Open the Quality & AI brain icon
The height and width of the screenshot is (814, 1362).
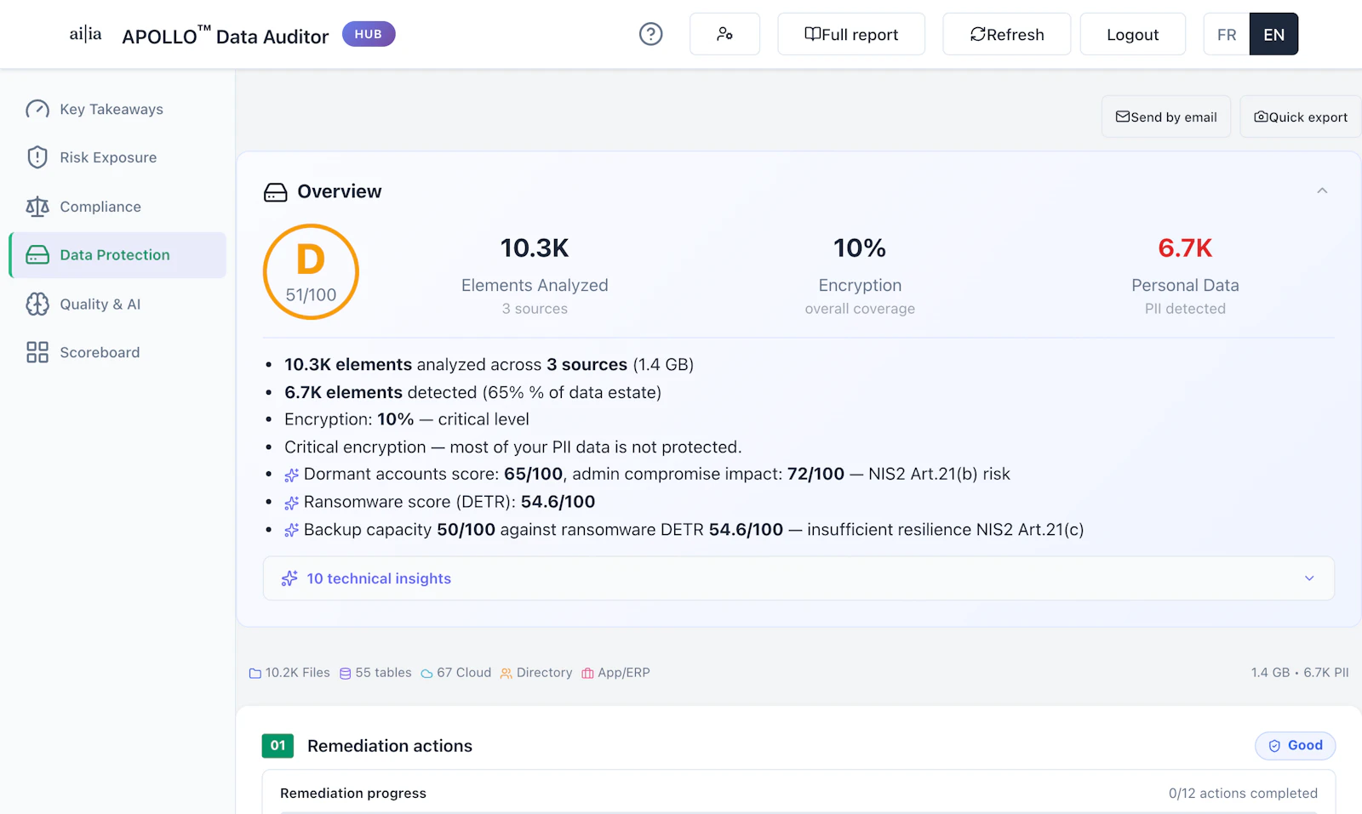37,304
